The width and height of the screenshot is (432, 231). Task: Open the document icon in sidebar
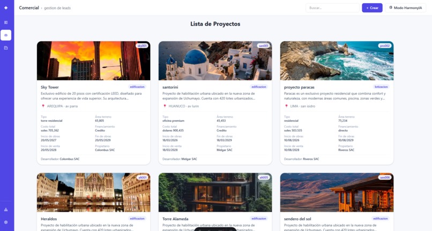pos(6,48)
